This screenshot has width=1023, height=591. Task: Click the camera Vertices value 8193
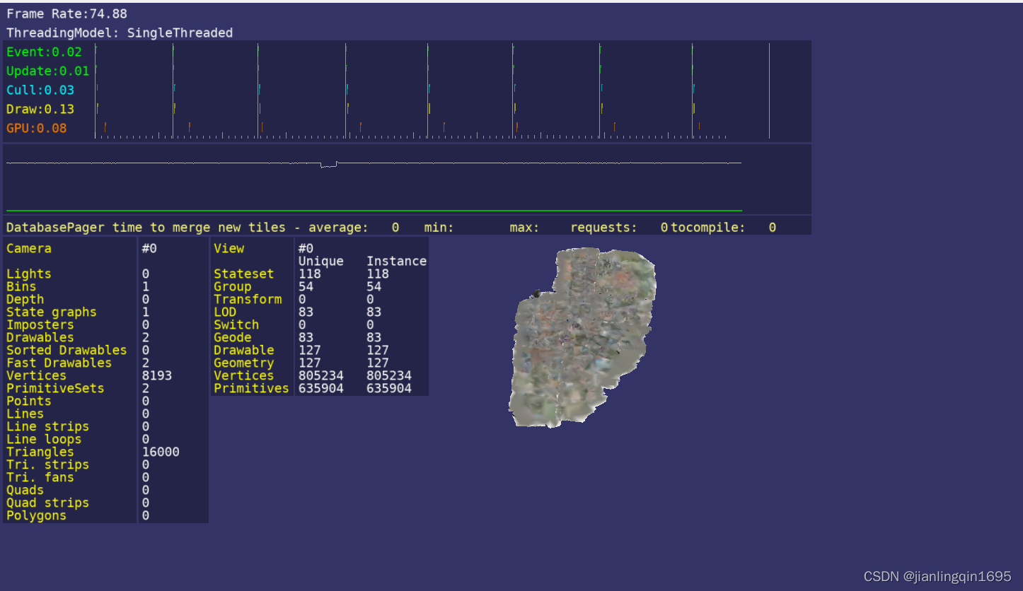tap(157, 375)
